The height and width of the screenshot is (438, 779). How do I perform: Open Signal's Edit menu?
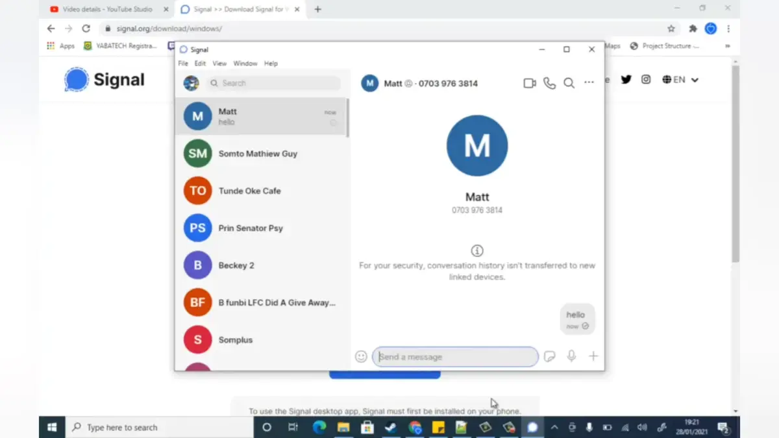[200, 64]
